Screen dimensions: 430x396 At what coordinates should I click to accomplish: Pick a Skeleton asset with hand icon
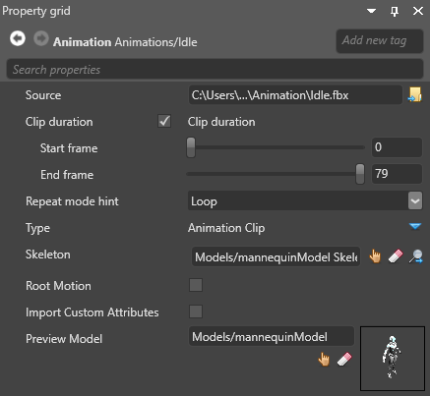tap(375, 256)
